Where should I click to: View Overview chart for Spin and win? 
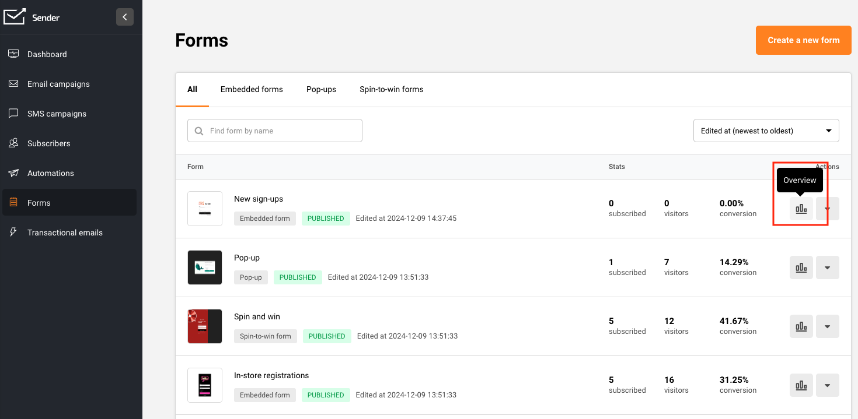coord(801,326)
